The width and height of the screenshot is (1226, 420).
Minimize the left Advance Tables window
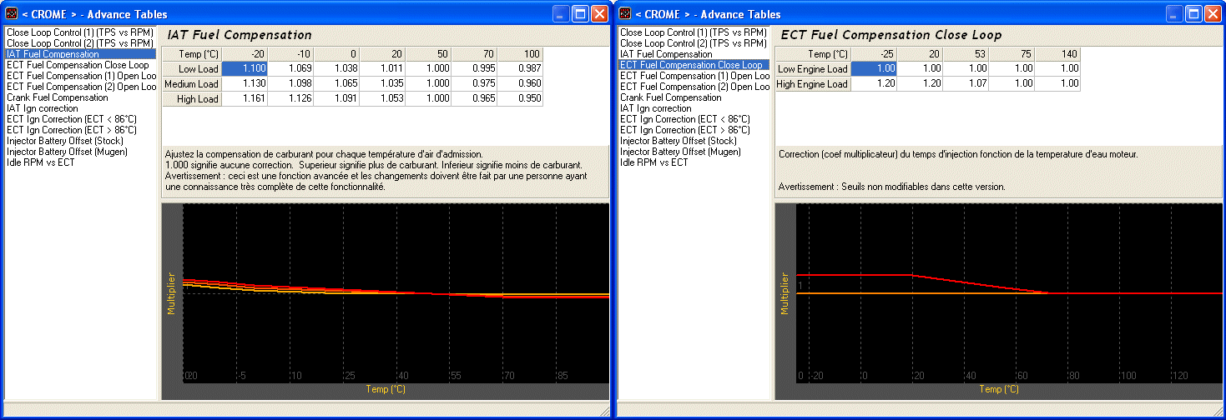coord(560,13)
